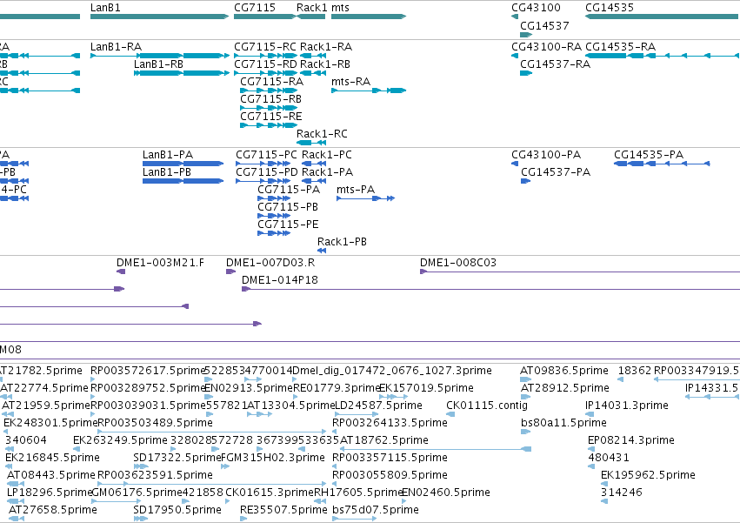Select the CG14535-PA protein label
This screenshot has height=523, width=740.
(x=649, y=155)
